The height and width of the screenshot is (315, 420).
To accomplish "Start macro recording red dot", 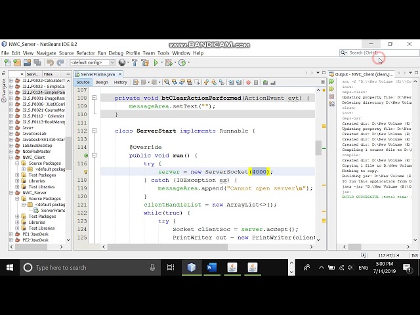I will [x=248, y=82].
